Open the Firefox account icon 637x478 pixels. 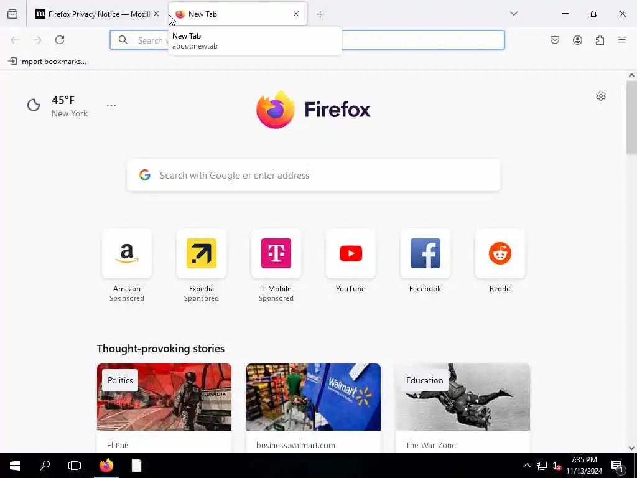(x=577, y=40)
